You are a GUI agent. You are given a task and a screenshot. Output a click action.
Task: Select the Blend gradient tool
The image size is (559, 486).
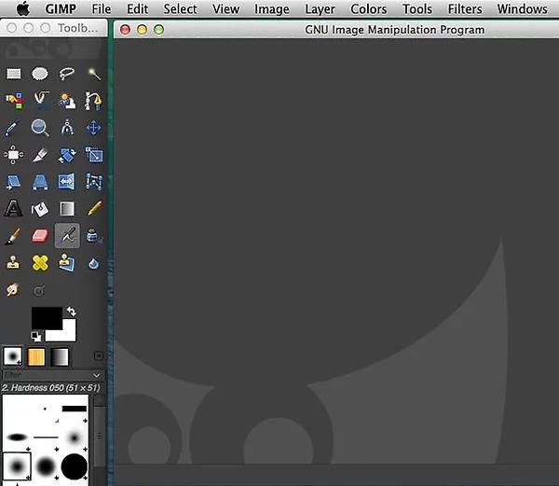point(67,209)
